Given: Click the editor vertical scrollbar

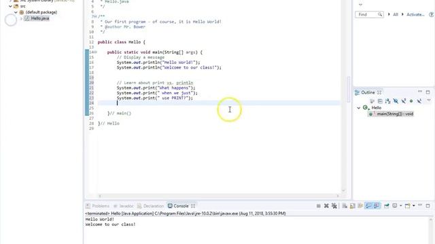Looking at the screenshot, I should coord(343,96).
